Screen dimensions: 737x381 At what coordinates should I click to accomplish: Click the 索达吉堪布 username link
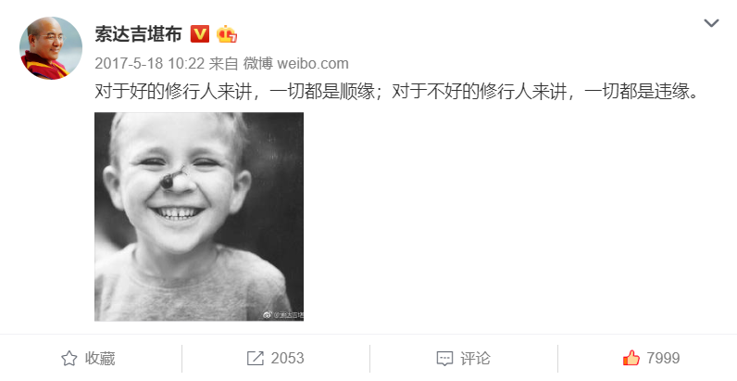[x=138, y=34]
